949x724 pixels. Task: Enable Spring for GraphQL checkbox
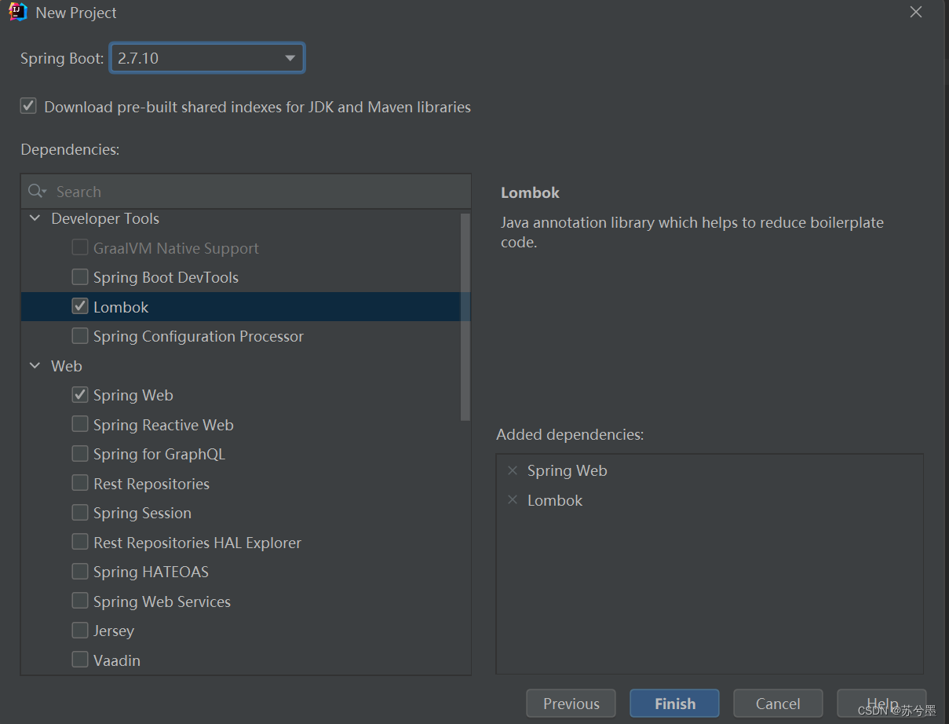point(80,454)
